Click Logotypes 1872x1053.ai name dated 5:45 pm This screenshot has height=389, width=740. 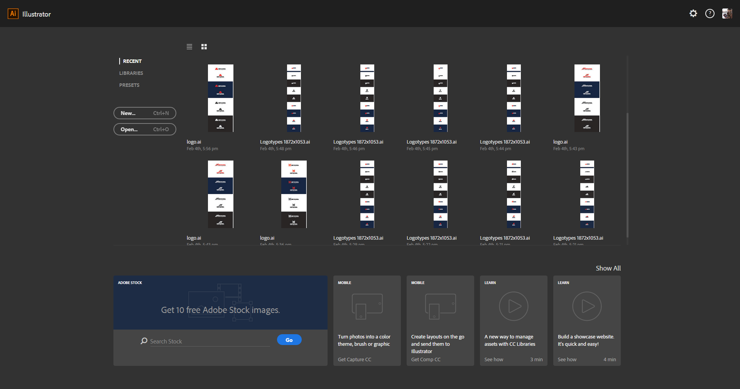(x=431, y=142)
